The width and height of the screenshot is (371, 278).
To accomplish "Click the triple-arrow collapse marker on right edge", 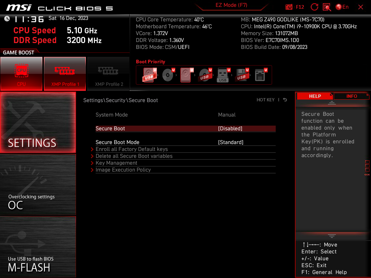I will coord(367,174).
